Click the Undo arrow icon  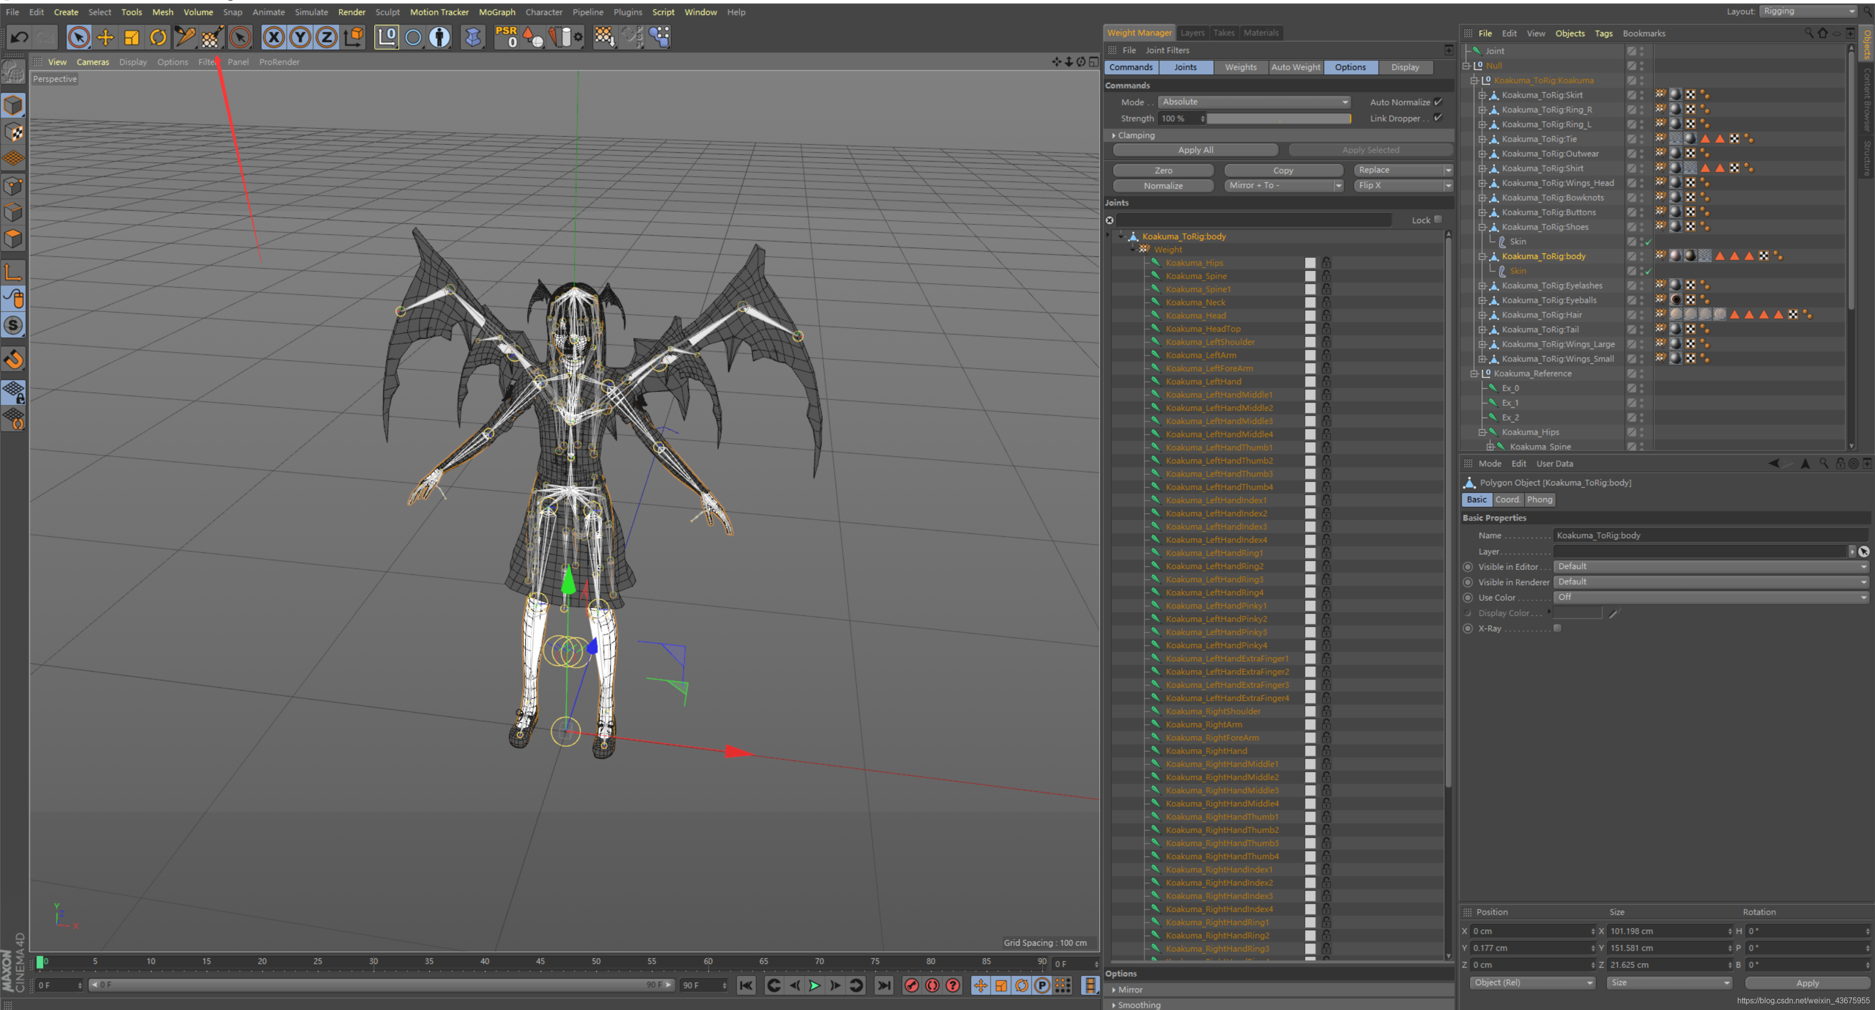point(20,37)
